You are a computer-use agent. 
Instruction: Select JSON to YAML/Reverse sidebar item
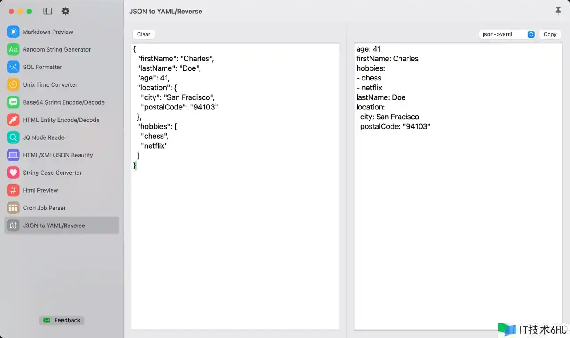62,225
